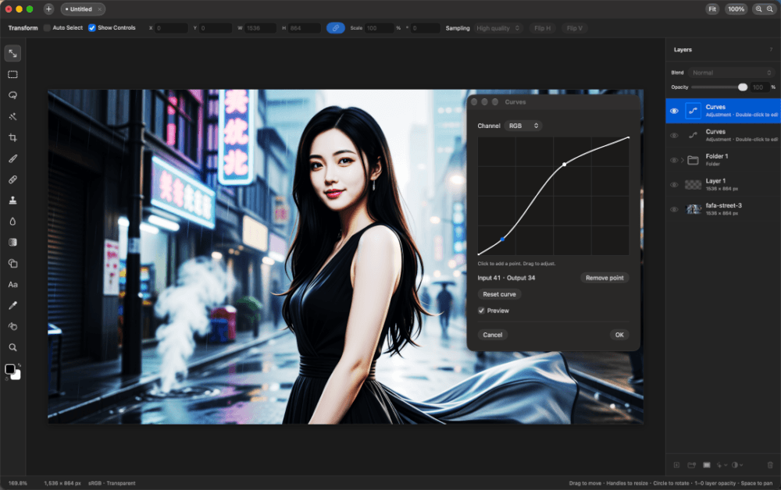Select the Text tool
This screenshot has height=490, width=781.
click(12, 285)
